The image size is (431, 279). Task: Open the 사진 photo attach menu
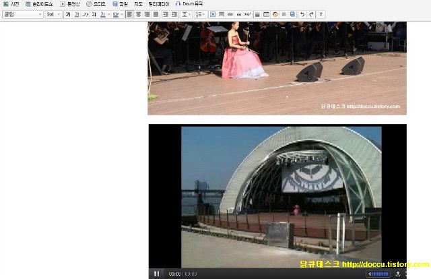point(11,4)
